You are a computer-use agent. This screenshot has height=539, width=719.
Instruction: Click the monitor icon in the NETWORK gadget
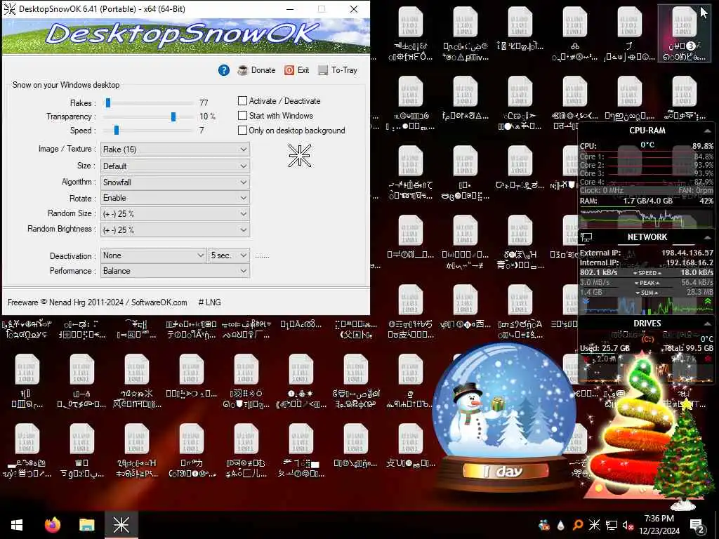coord(586,237)
